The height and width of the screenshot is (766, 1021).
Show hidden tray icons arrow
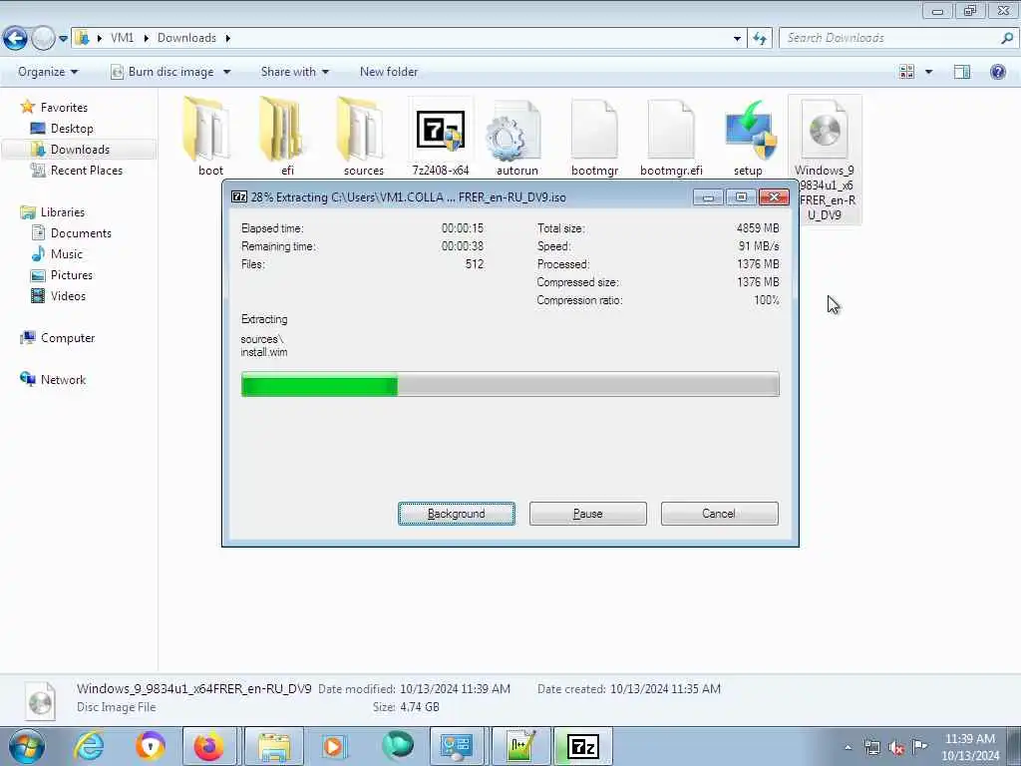point(848,747)
